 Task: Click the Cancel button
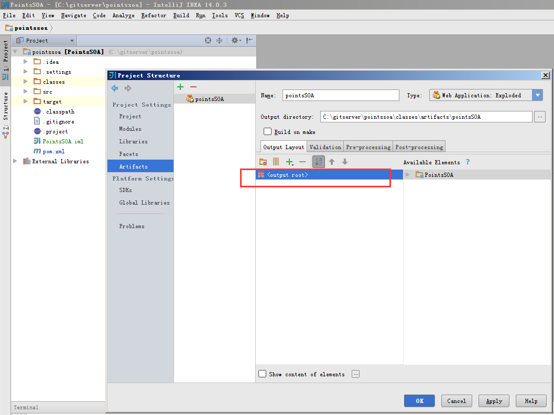click(x=457, y=401)
